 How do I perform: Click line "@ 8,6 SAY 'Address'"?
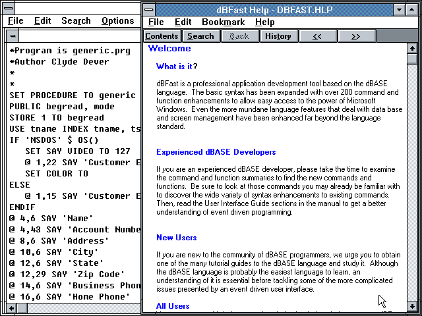click(59, 241)
